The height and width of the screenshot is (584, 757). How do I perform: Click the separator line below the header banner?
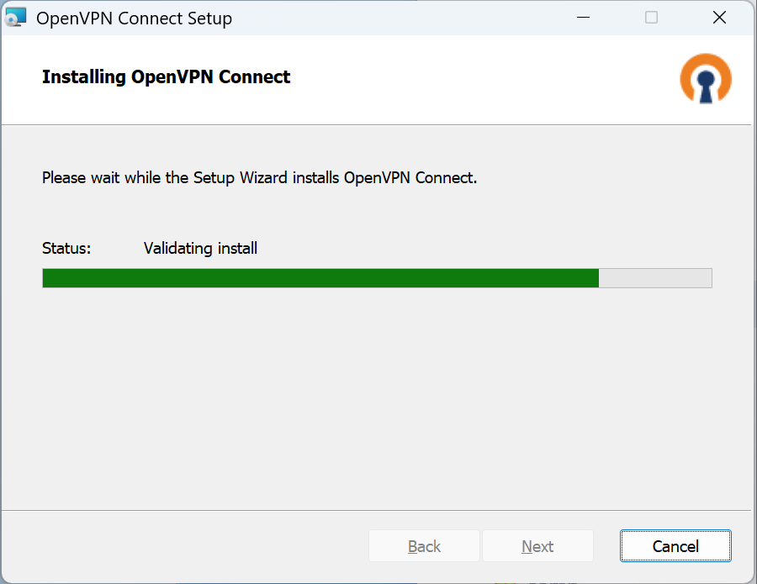(x=378, y=125)
